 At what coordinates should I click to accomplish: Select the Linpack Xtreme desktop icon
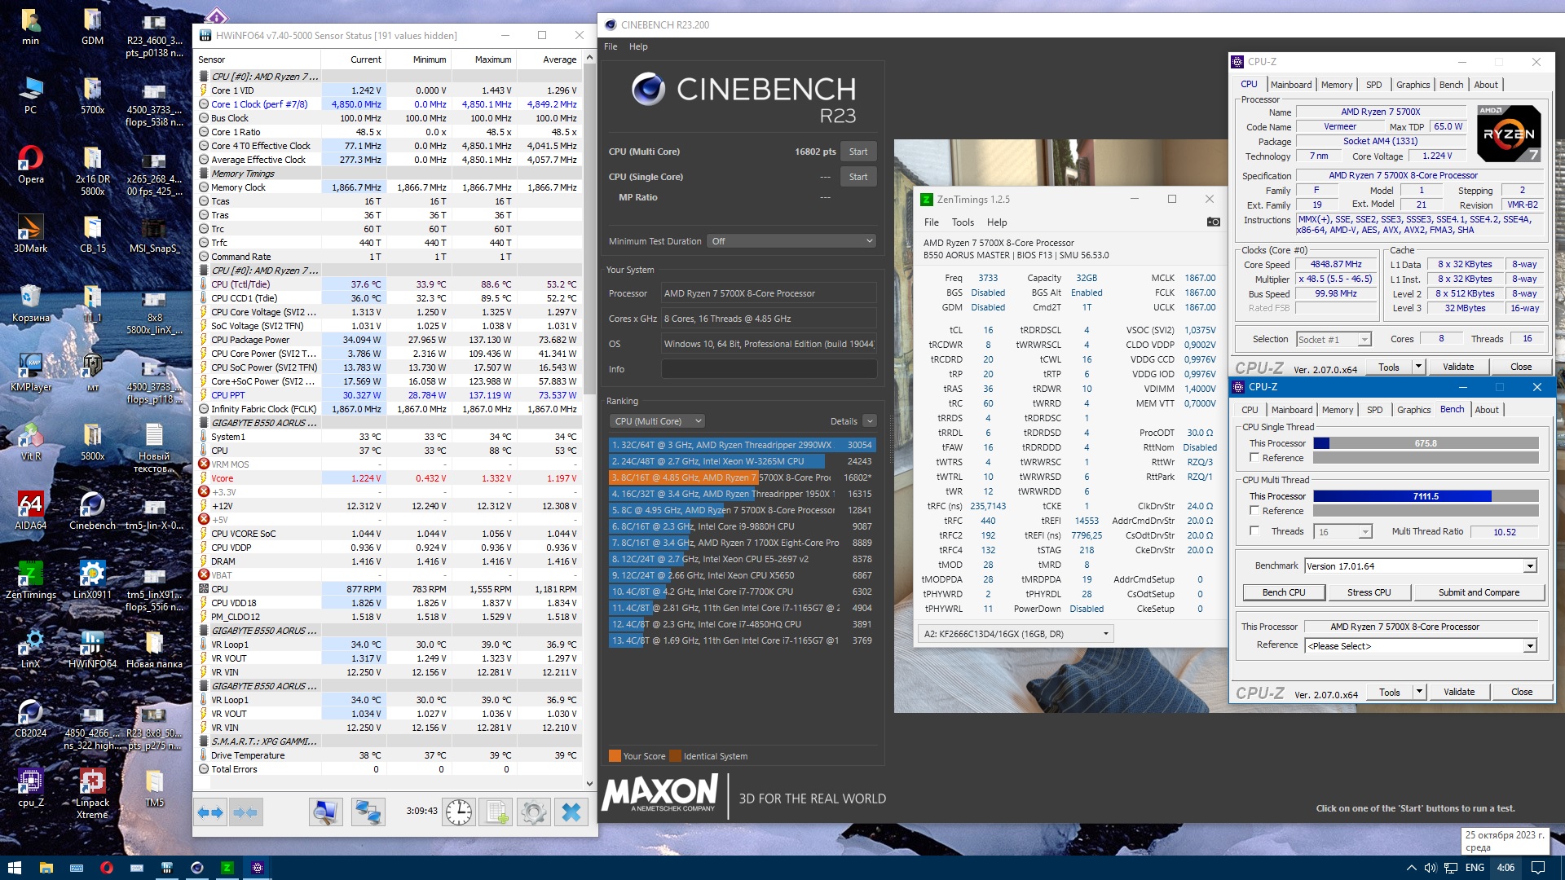pyautogui.click(x=92, y=794)
